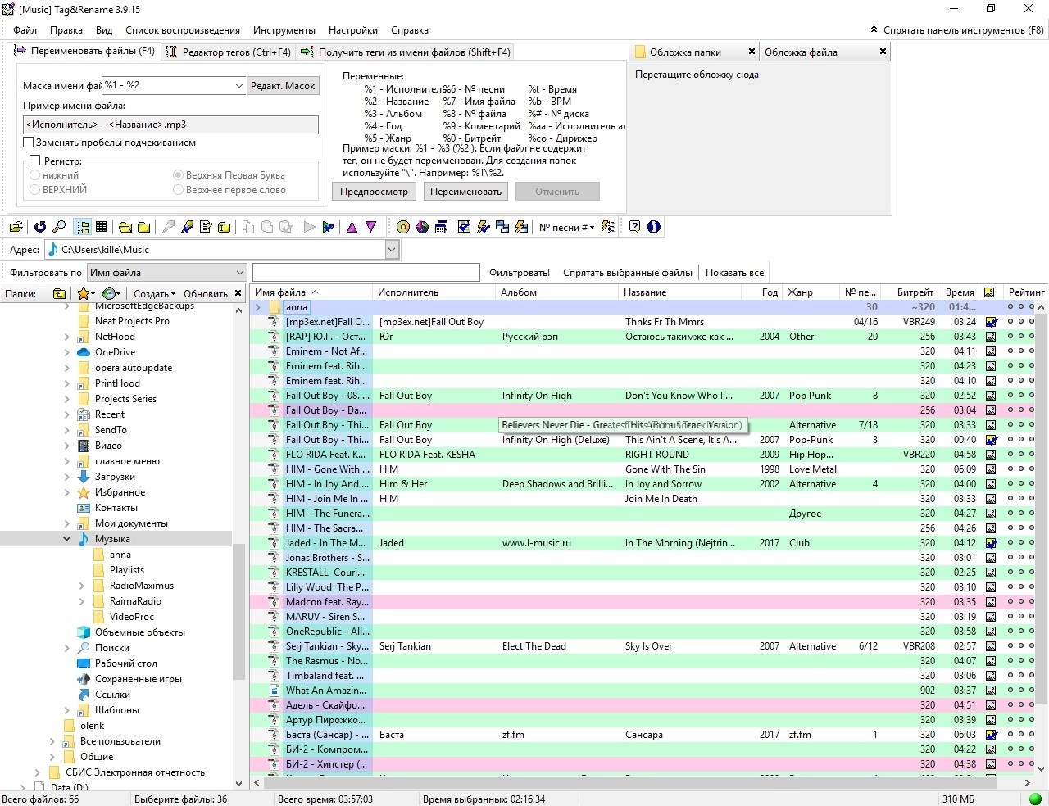The height and width of the screenshot is (806, 1049).
Task: Select the Playlists folder in tree
Action: coord(126,570)
